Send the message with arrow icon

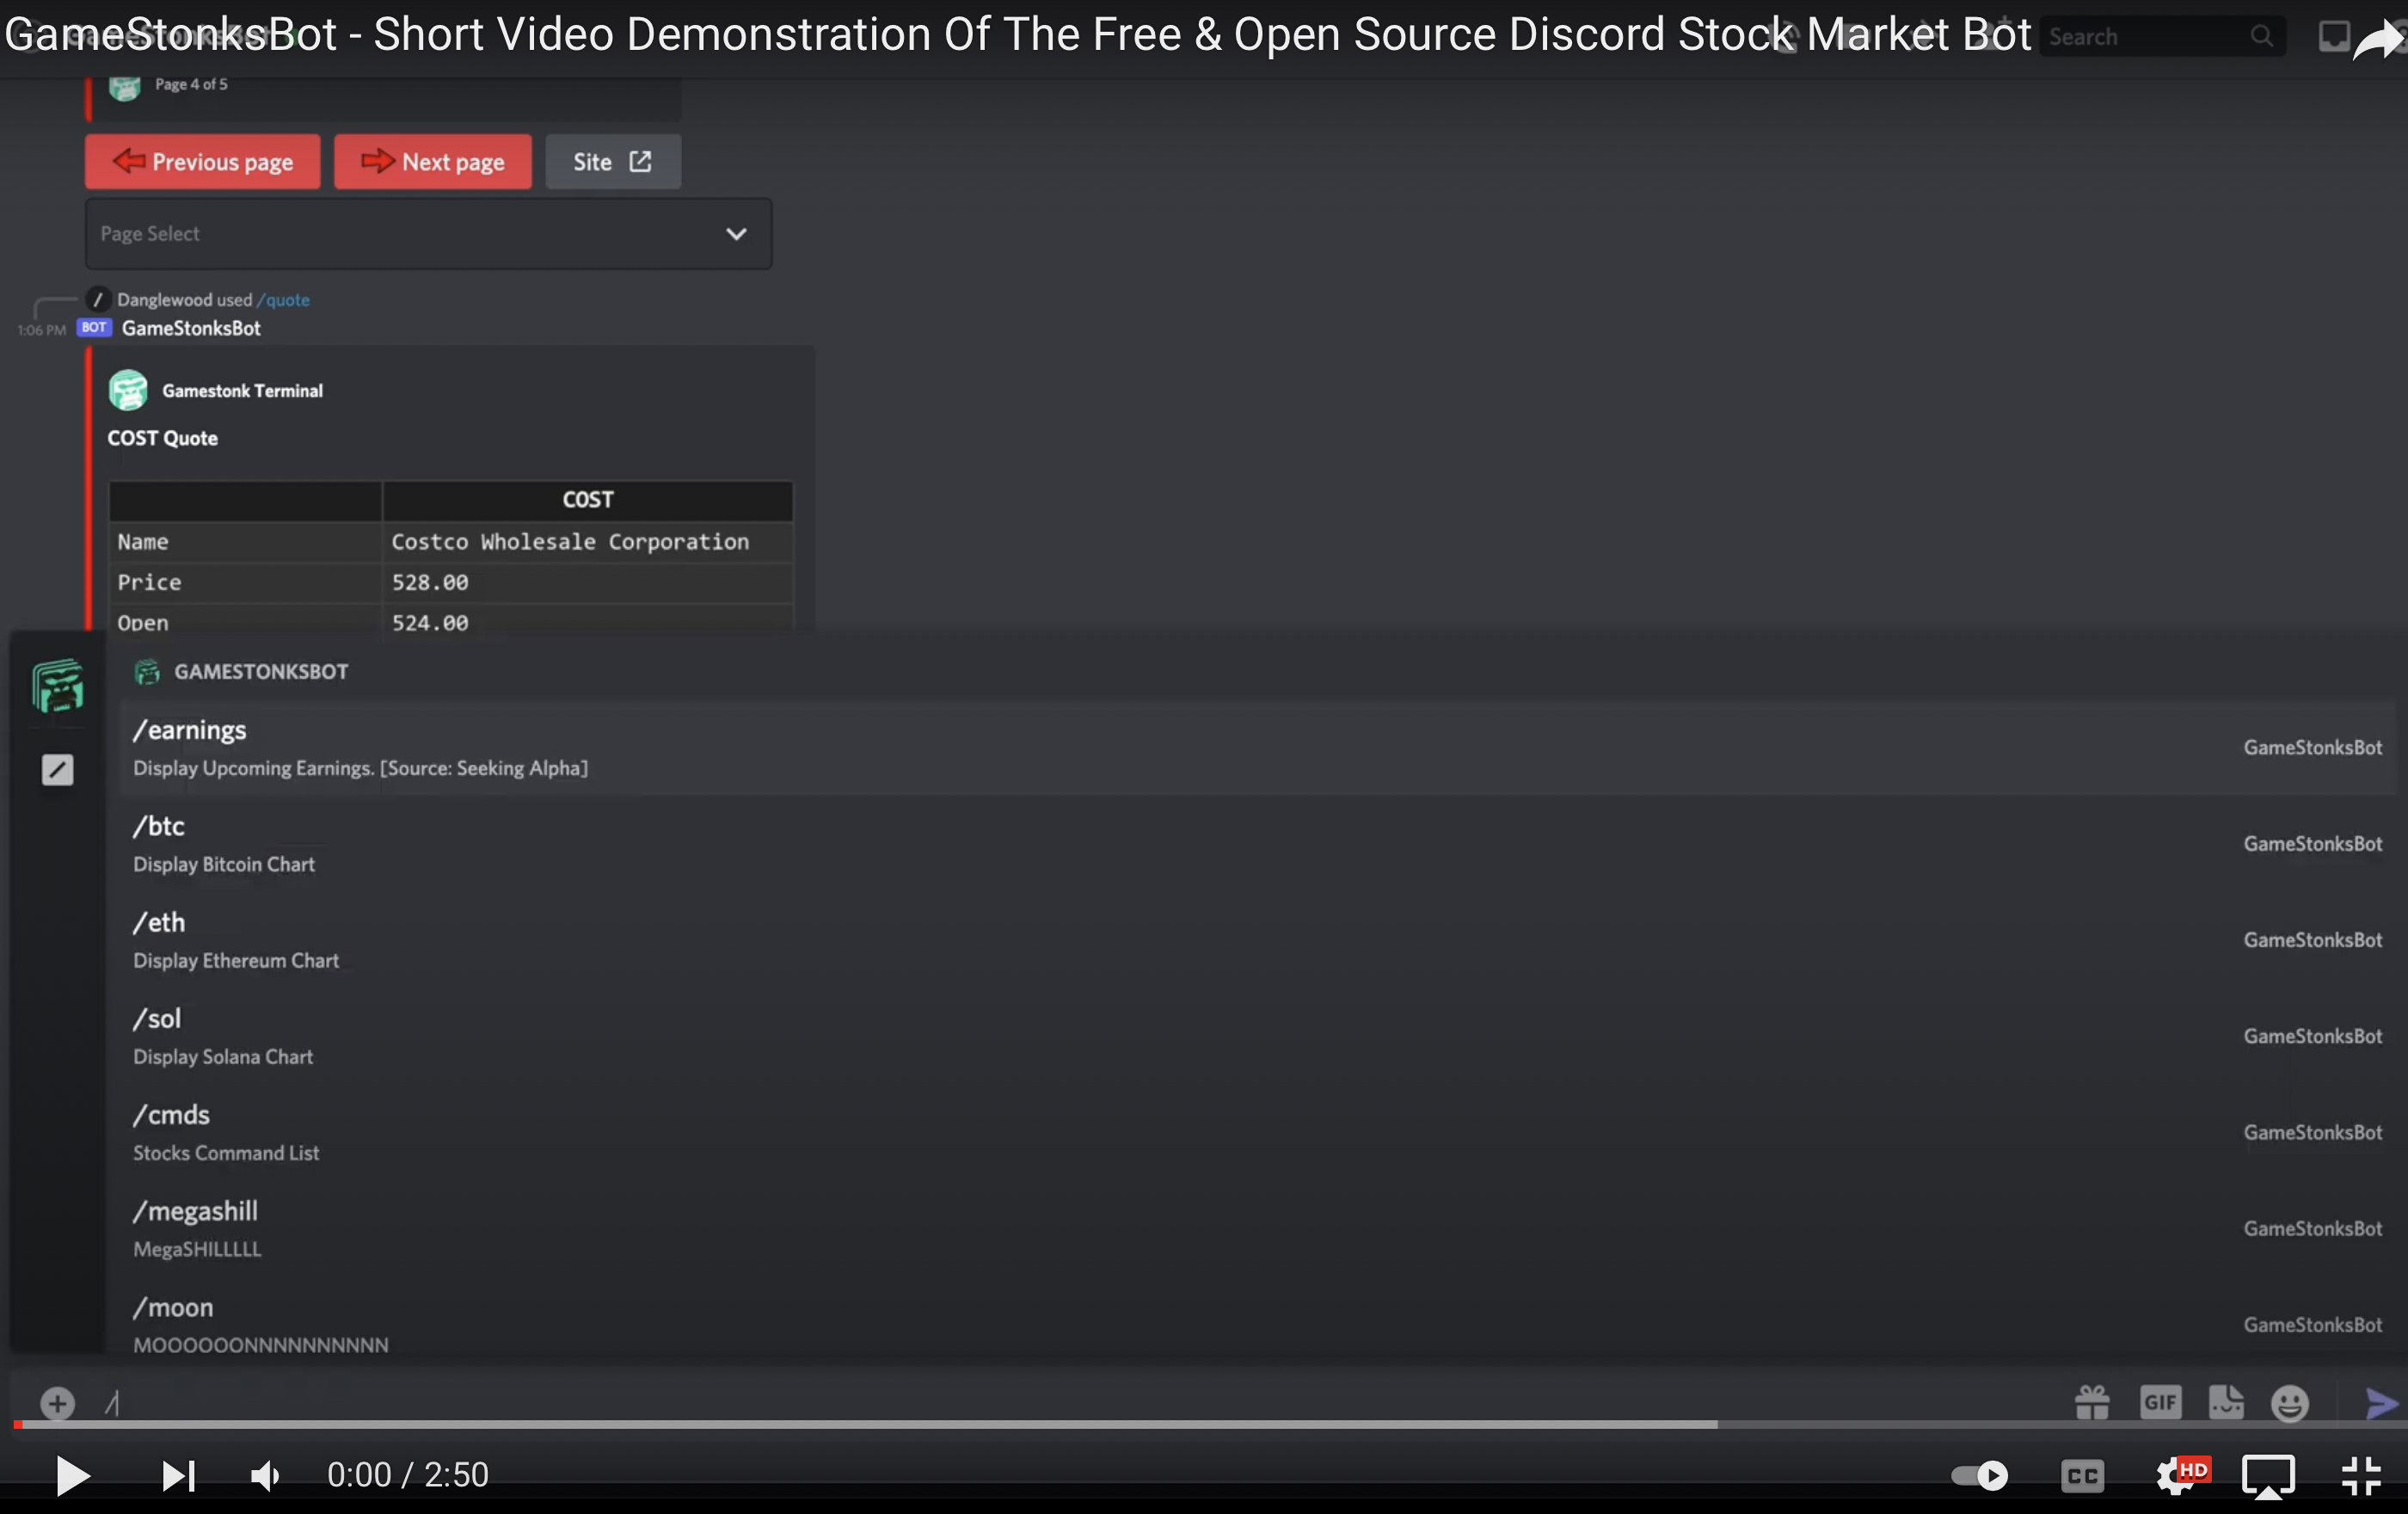(2382, 1403)
